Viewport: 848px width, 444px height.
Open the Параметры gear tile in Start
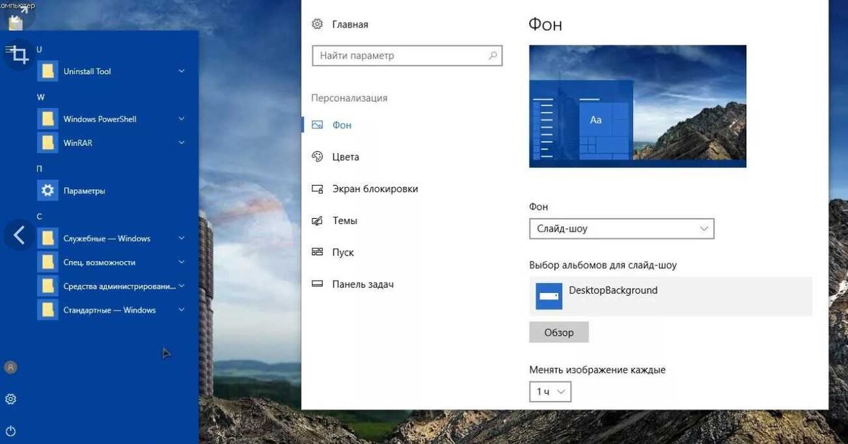coord(47,191)
